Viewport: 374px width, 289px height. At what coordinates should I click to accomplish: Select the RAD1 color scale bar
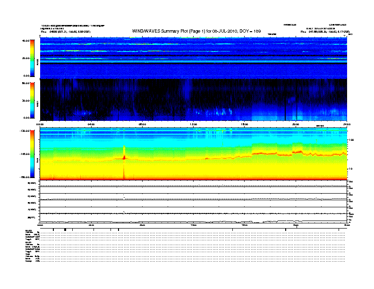tap(32, 101)
